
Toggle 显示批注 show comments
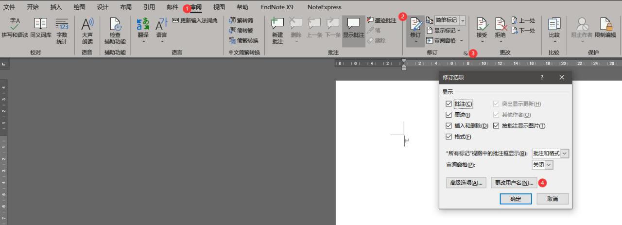pos(353,30)
